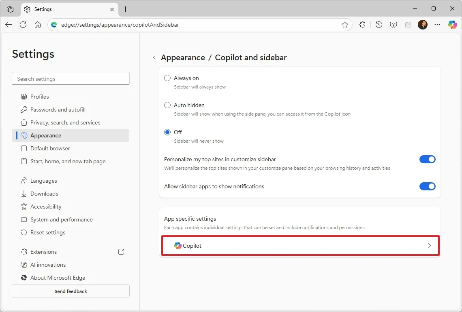Go back using the Appearance heading chevron
The width and height of the screenshot is (462, 312).
coord(154,57)
